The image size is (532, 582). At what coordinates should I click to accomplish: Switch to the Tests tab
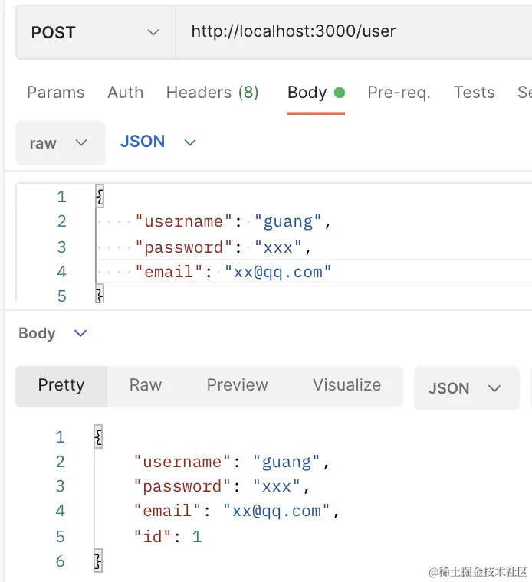click(474, 93)
